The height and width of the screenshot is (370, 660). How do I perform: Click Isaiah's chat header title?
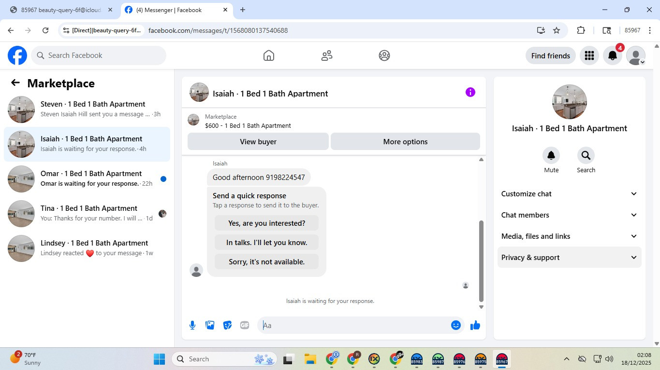click(x=270, y=94)
